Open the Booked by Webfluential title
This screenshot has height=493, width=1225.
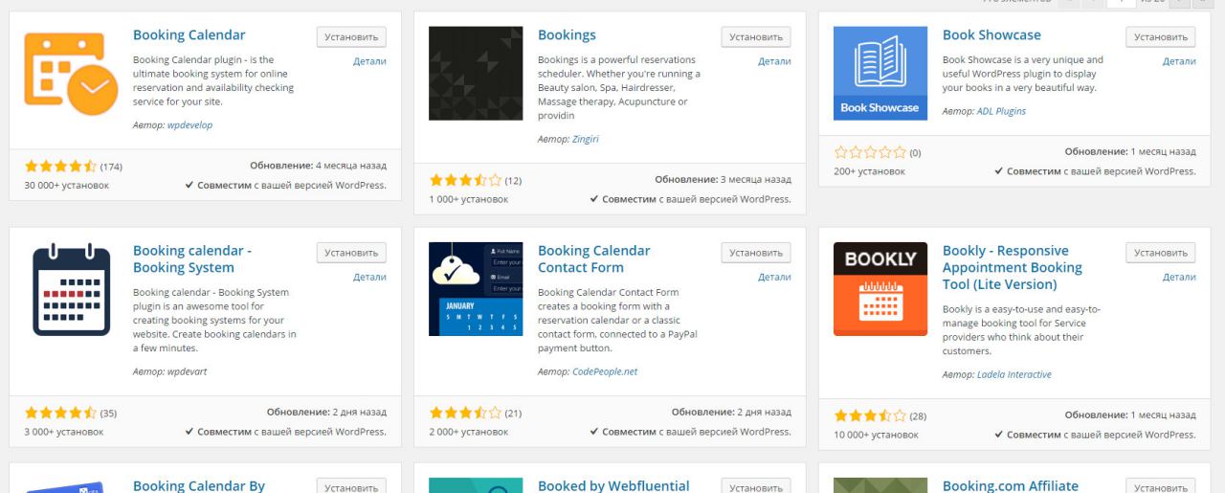coord(613,485)
